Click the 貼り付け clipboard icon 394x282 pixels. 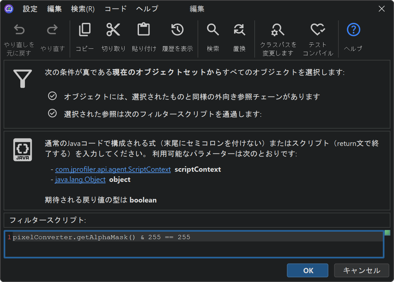tap(144, 30)
